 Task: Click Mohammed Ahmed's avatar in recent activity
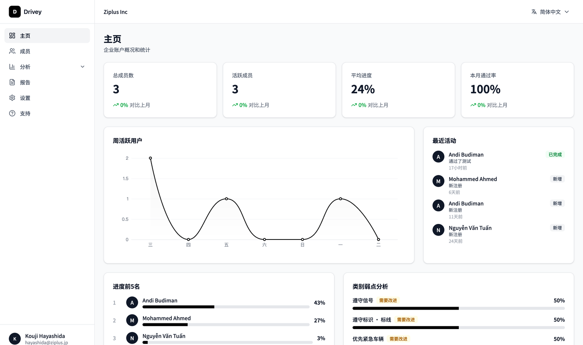coord(438,181)
